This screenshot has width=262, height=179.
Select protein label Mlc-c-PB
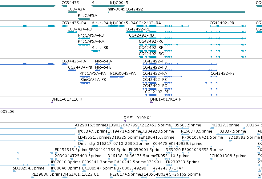pyautogui.click(x=103, y=67)
